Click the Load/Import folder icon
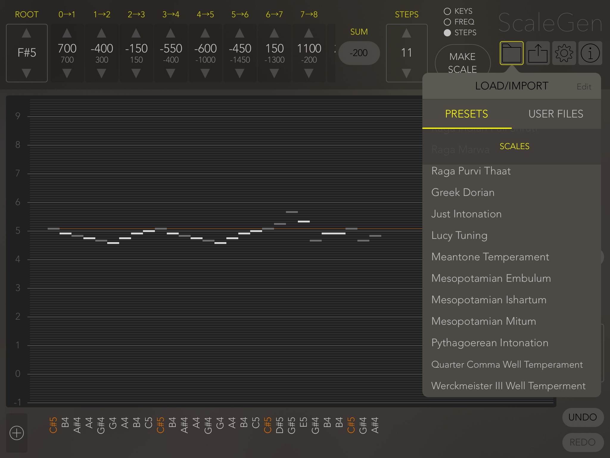The width and height of the screenshot is (610, 458). pos(511,53)
